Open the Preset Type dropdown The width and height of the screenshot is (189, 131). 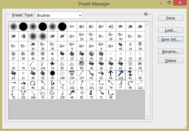point(59,15)
